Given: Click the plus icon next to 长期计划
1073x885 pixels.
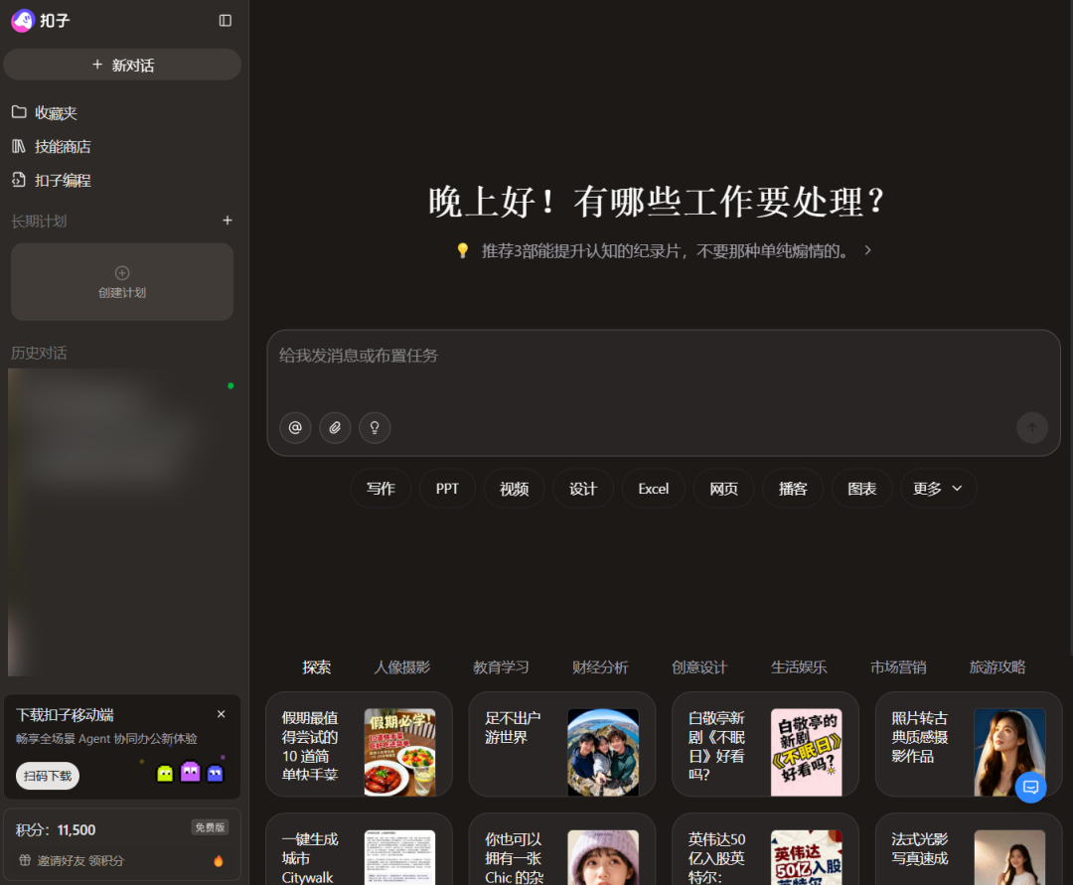Looking at the screenshot, I should [228, 221].
